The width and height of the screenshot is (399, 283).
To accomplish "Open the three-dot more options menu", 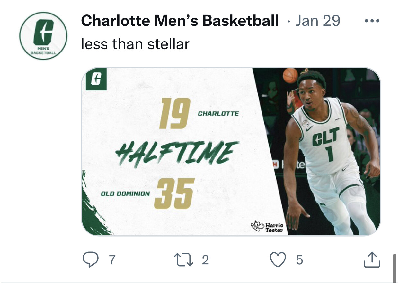I will 372,21.
